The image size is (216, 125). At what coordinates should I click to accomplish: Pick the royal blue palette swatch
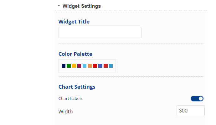100,66
